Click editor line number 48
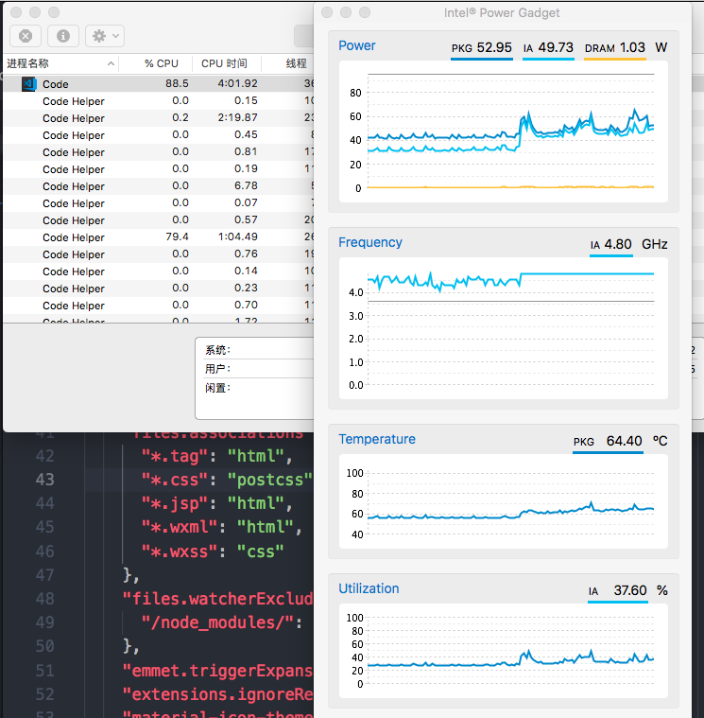Image resolution: width=704 pixels, height=718 pixels. pyautogui.click(x=44, y=599)
